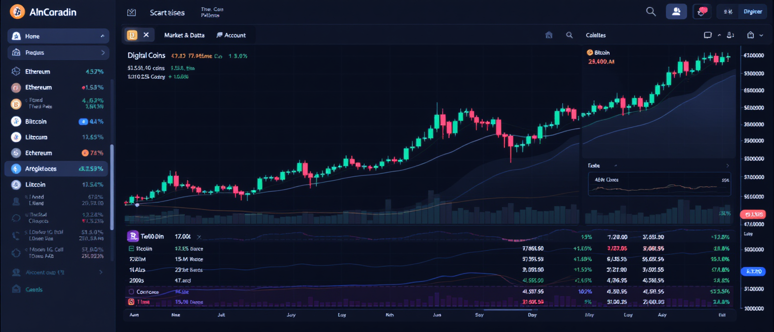Viewport: 774px width, 332px height.
Task: Switch to the Market & Datta tab
Action: point(184,35)
